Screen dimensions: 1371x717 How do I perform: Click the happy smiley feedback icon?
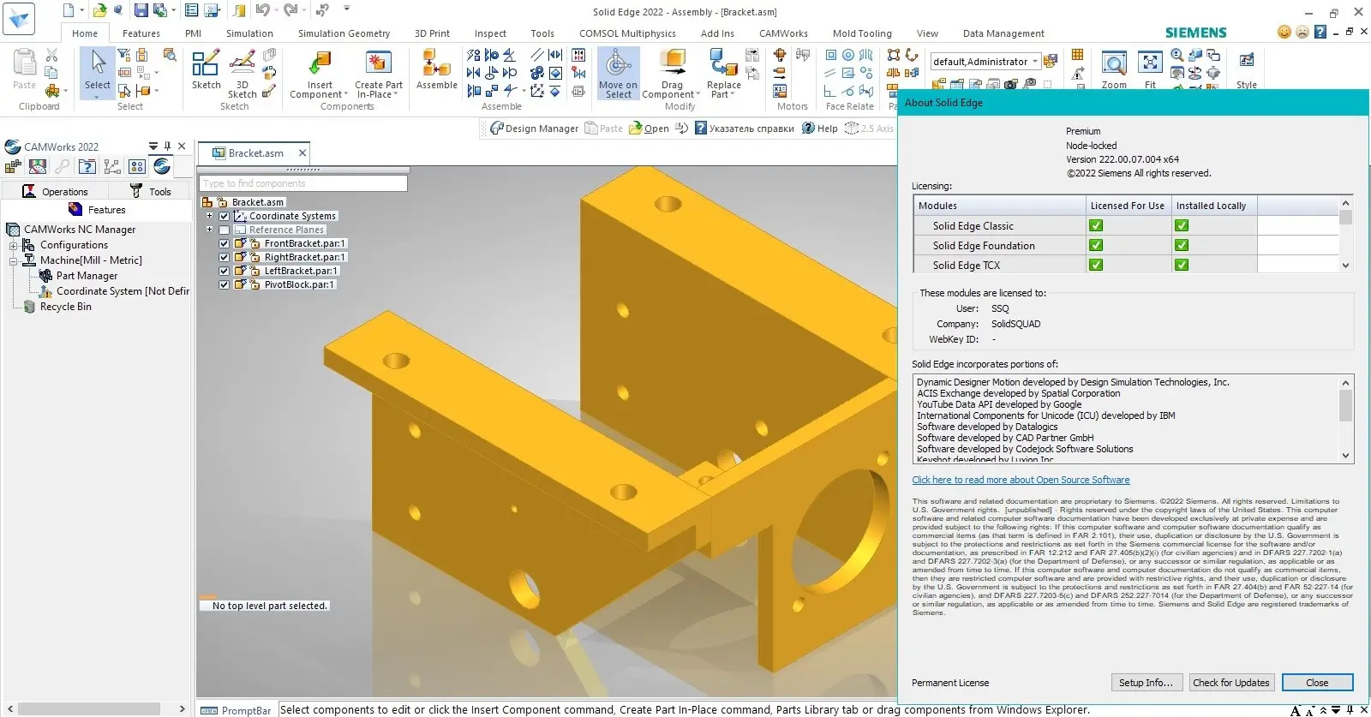coord(1284,33)
